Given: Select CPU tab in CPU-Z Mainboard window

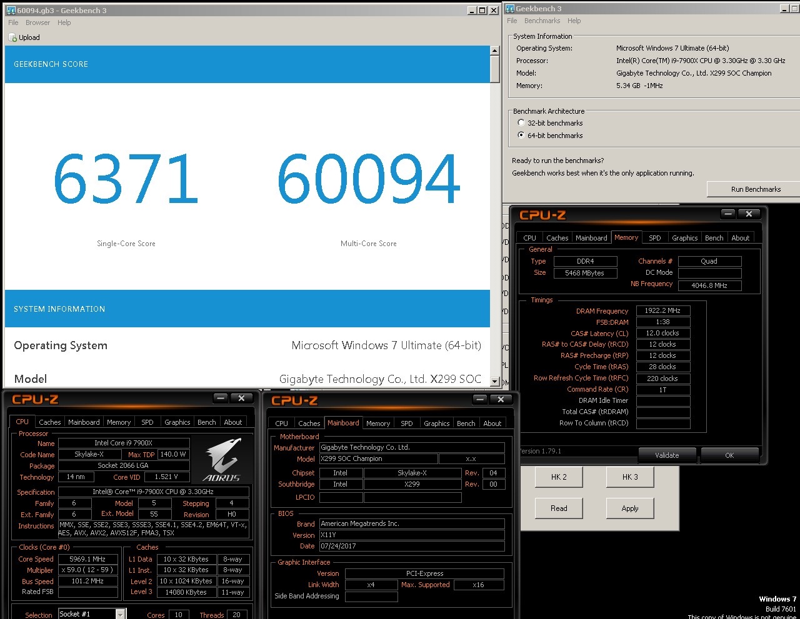Looking at the screenshot, I should [x=282, y=423].
